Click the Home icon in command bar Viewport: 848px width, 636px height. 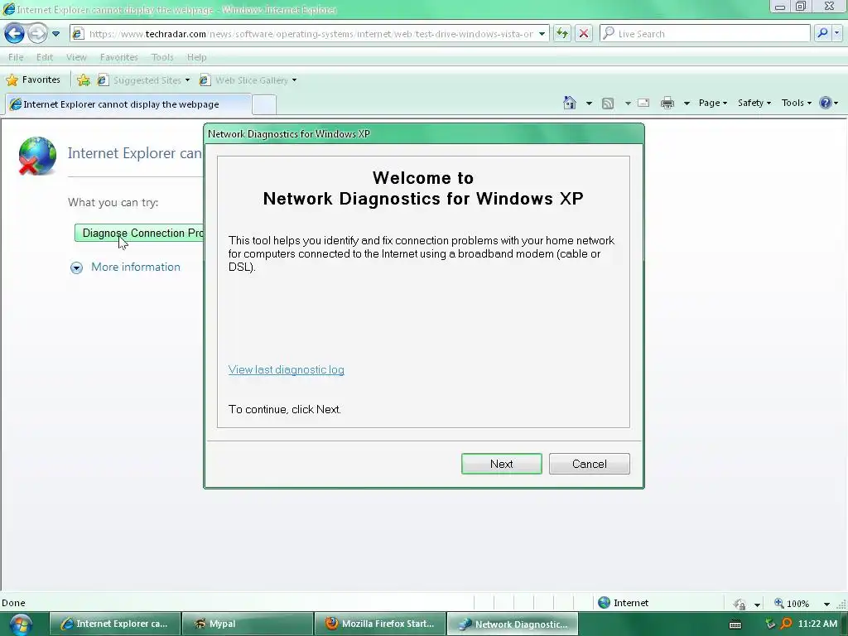(x=570, y=103)
